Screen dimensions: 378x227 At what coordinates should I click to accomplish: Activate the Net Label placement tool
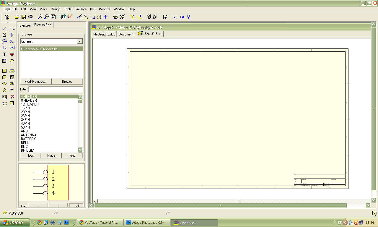pos(12,47)
